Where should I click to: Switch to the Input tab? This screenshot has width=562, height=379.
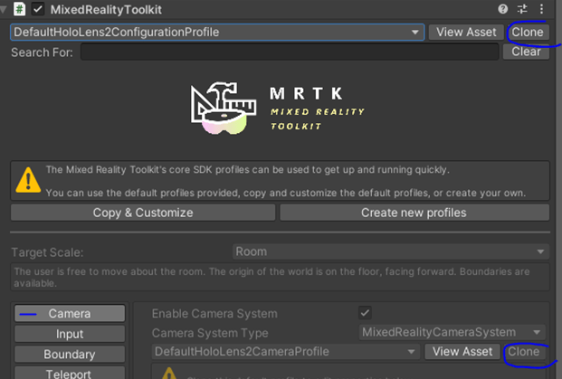point(69,334)
